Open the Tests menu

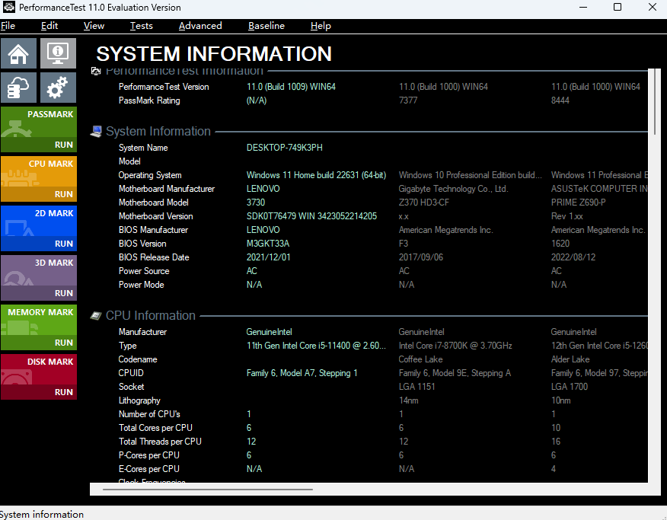(141, 26)
